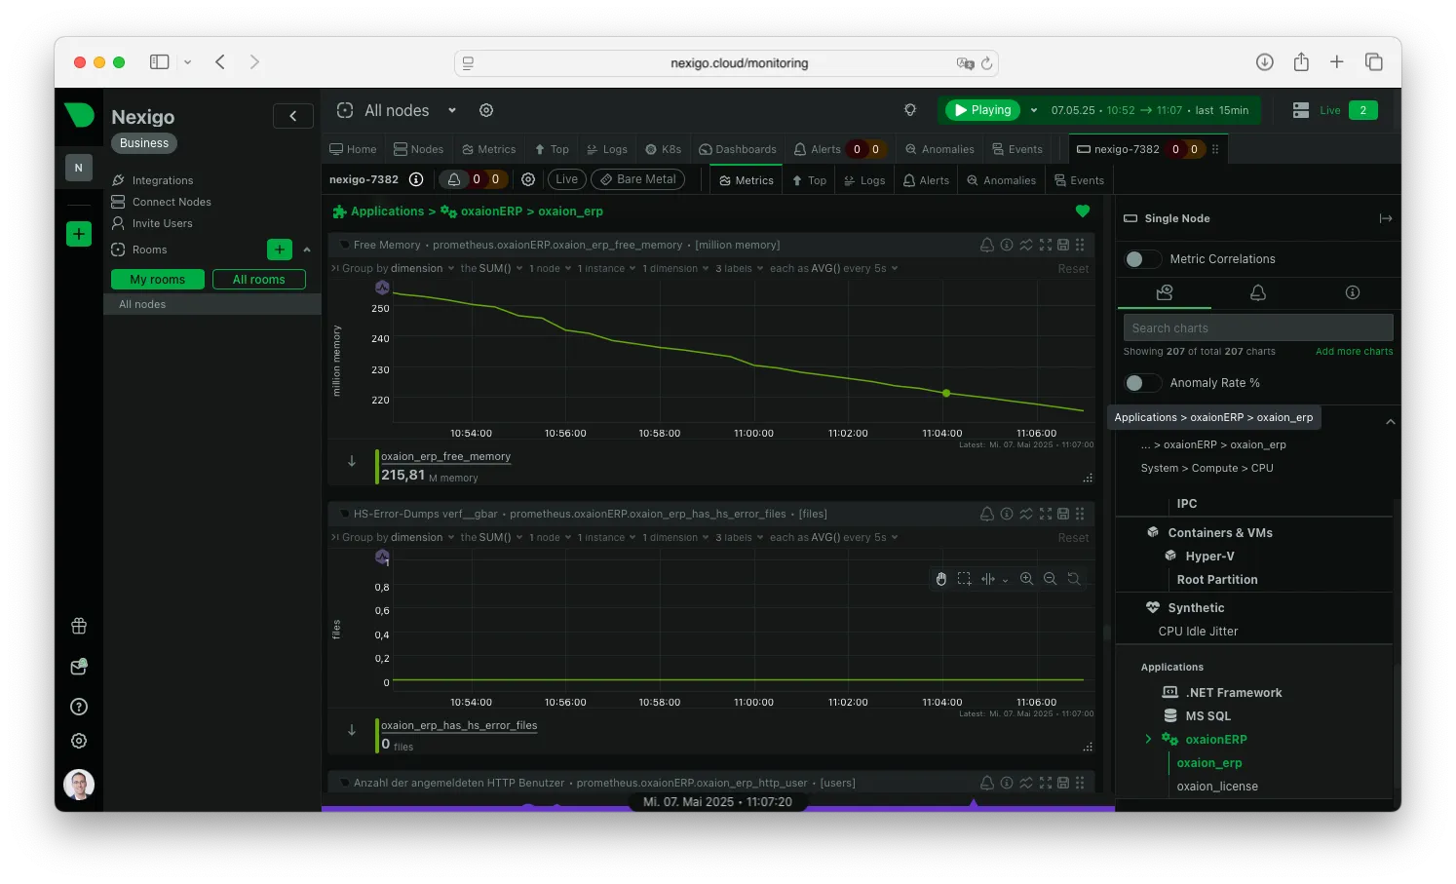Image resolution: width=1456 pixels, height=884 pixels.
Task: Select the All rooms button
Action: 259,280
